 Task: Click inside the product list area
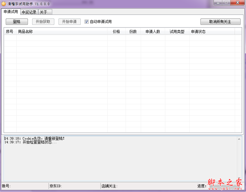[121, 82]
